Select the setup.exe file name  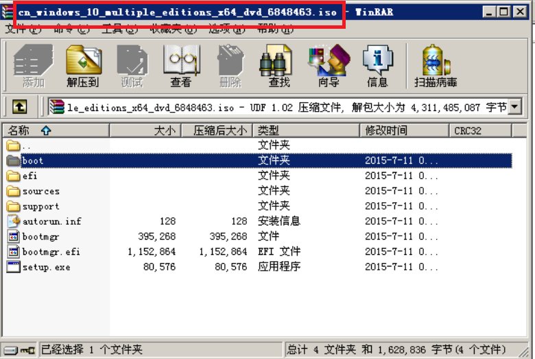47,267
